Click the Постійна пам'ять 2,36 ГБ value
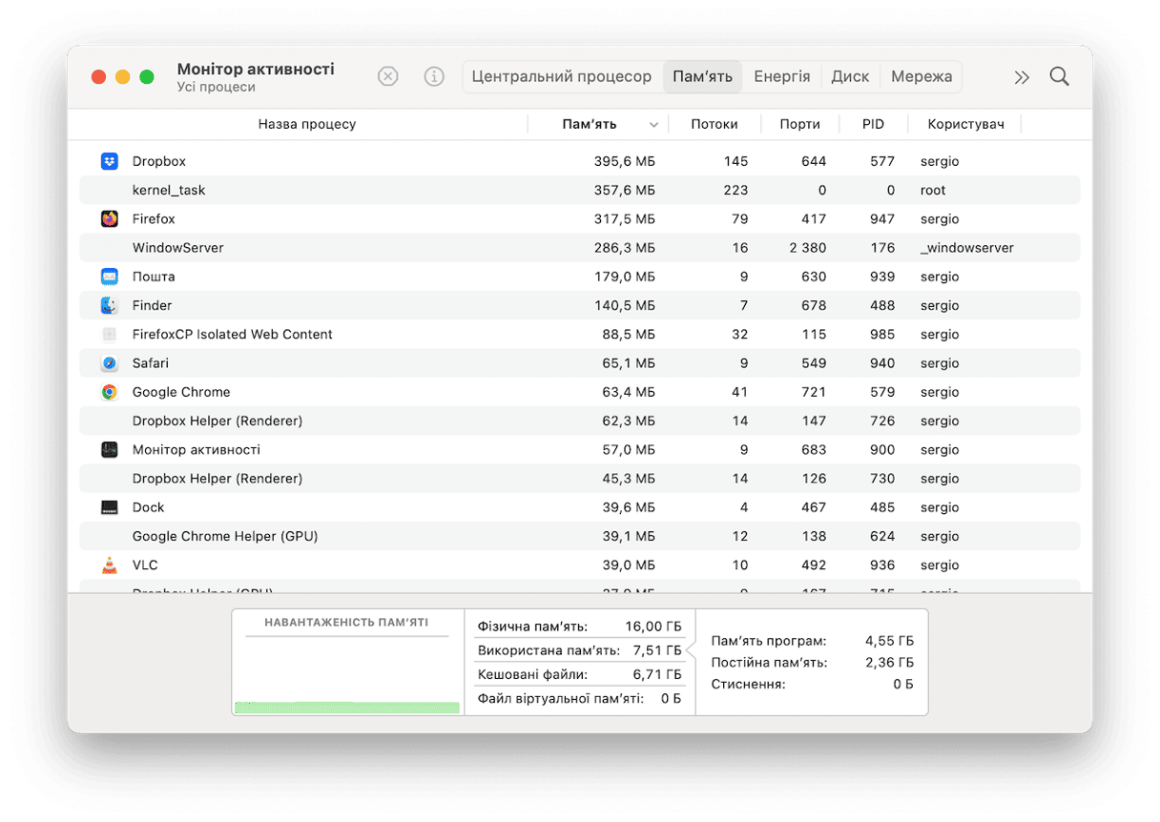 click(x=889, y=662)
